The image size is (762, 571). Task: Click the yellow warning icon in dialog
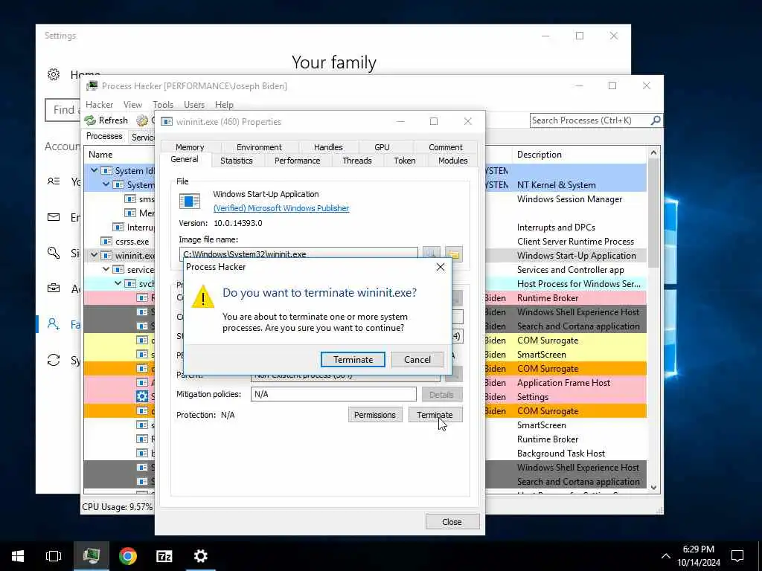coord(202,296)
